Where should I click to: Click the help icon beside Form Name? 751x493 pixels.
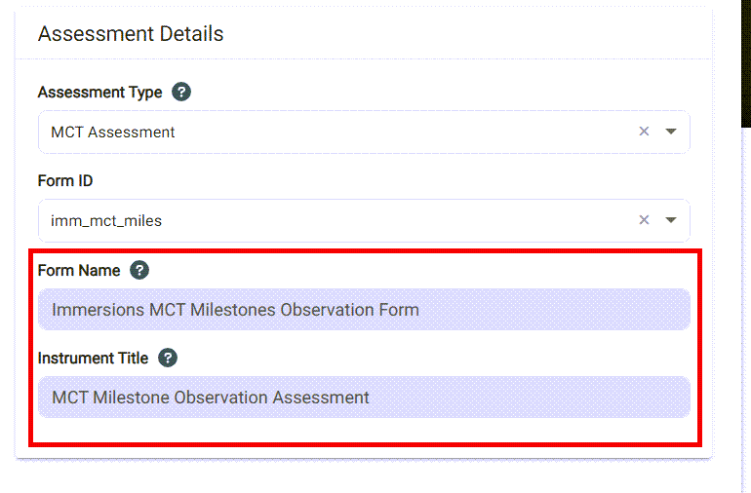pyautogui.click(x=139, y=270)
